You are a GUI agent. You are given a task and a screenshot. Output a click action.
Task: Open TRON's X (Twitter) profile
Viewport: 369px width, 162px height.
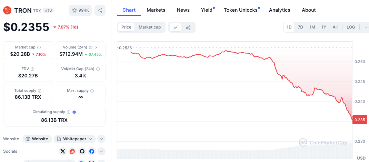coord(62,151)
